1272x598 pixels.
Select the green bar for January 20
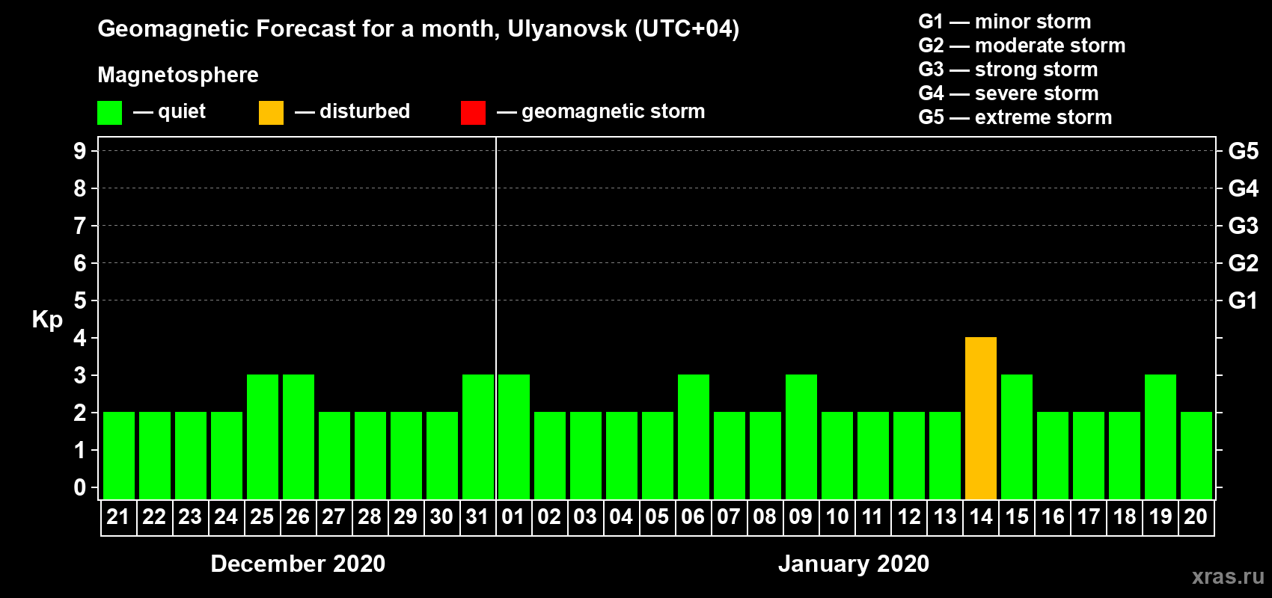coord(1196,455)
